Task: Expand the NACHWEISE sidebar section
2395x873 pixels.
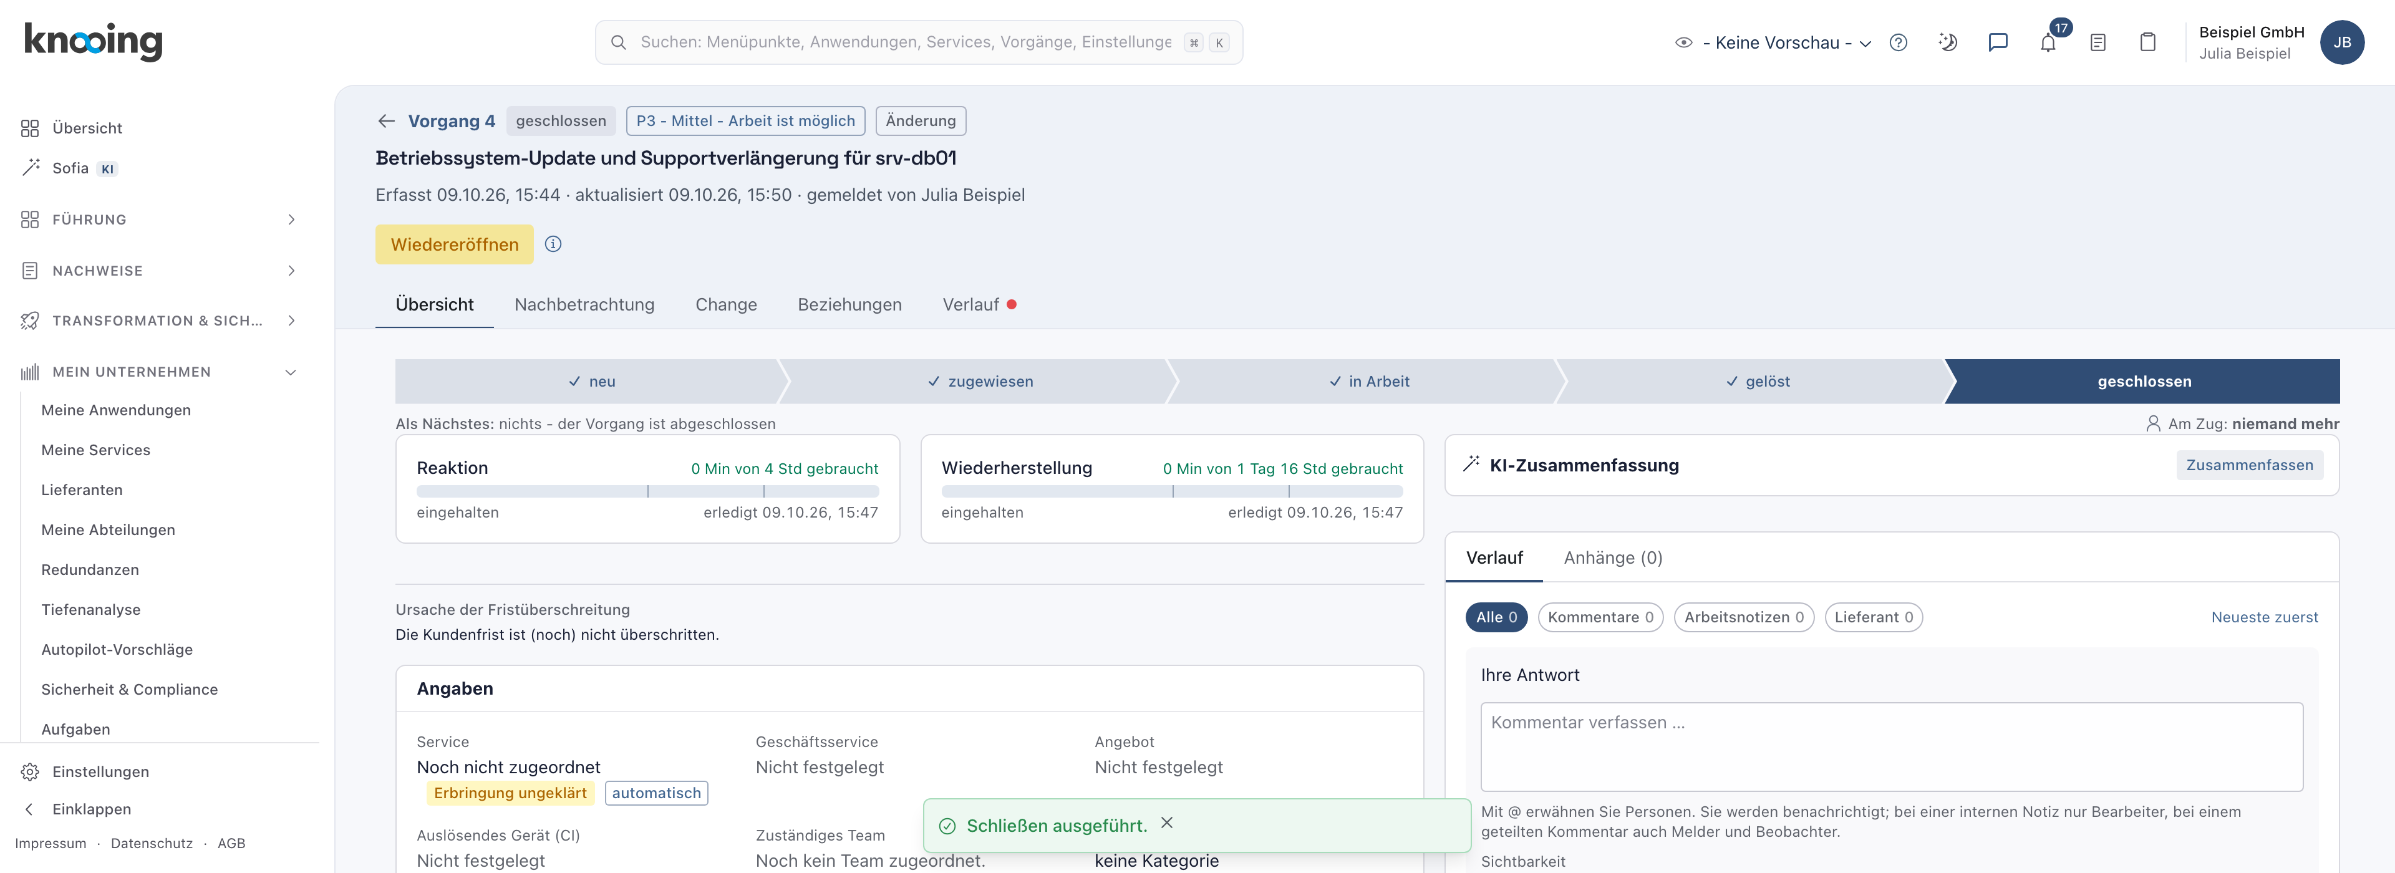Action: pyautogui.click(x=158, y=271)
